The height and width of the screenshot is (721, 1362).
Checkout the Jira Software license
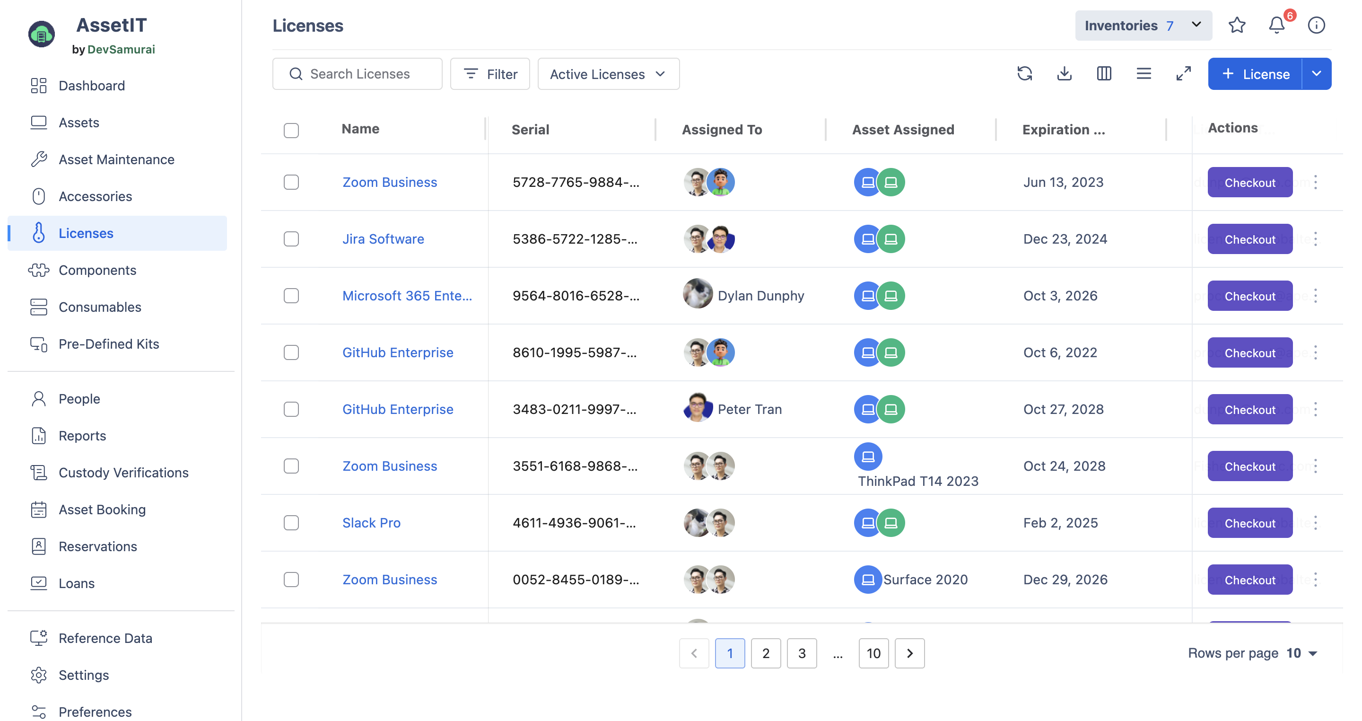(1250, 239)
